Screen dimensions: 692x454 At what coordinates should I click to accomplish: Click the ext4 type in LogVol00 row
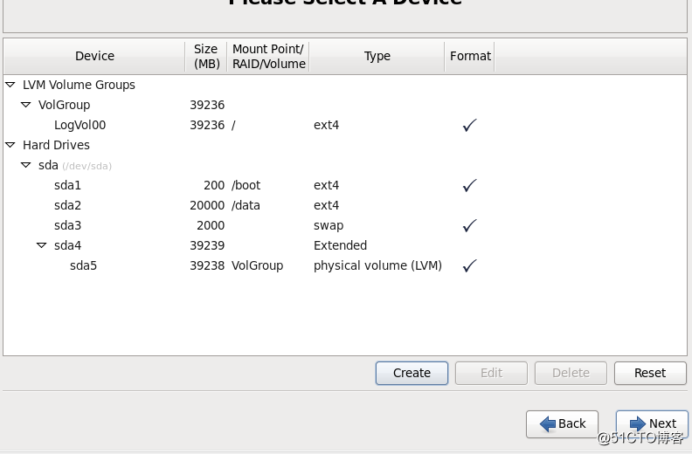pyautogui.click(x=326, y=126)
